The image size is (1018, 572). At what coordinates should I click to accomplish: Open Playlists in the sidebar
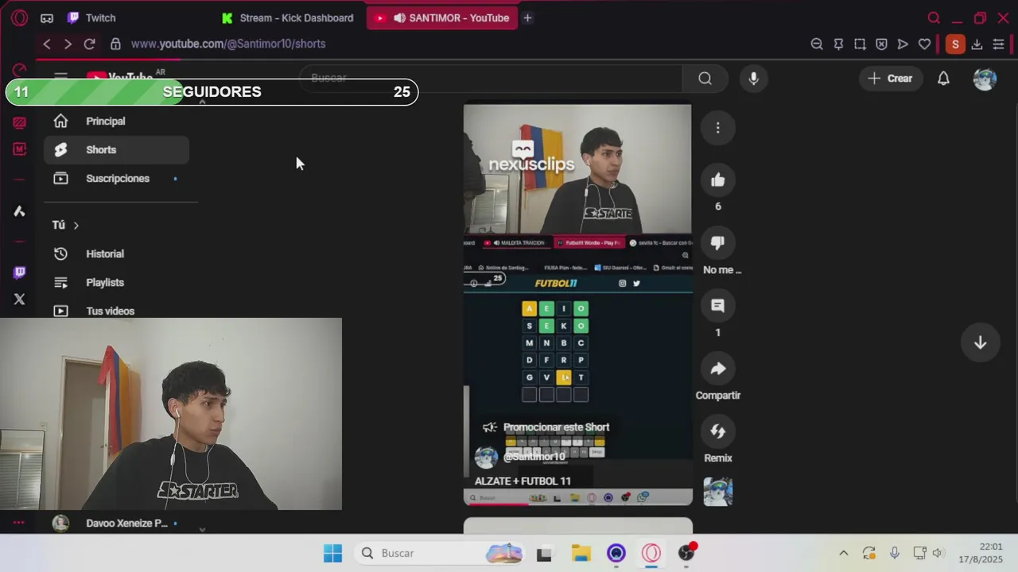point(116,282)
